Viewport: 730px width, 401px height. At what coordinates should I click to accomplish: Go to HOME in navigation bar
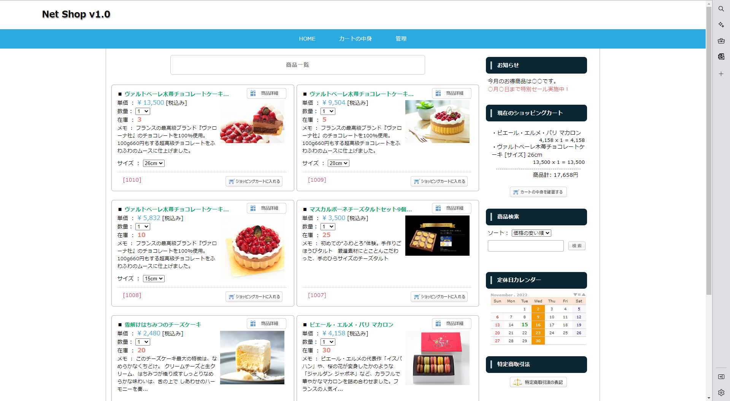[307, 39]
